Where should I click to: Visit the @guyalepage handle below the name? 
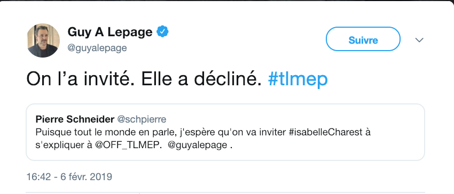97,48
